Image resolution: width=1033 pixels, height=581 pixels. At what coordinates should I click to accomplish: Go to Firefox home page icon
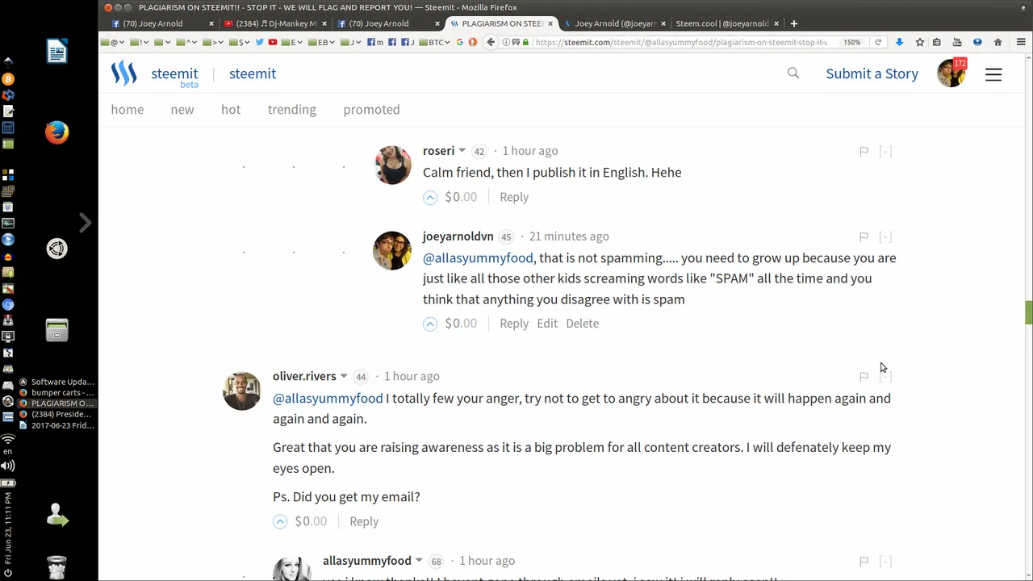coord(997,42)
